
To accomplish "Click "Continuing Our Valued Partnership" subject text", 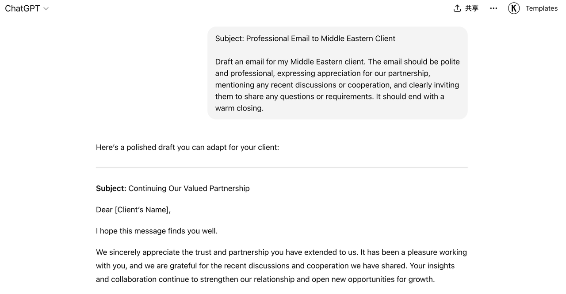I will [189, 188].
